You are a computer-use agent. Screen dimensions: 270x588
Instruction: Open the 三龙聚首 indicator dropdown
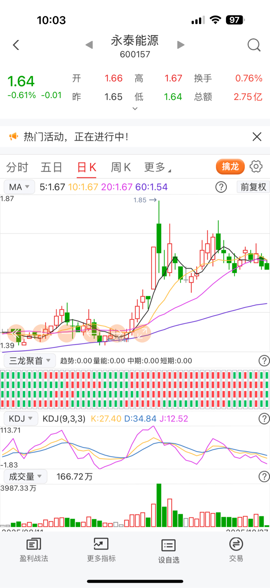(30, 360)
